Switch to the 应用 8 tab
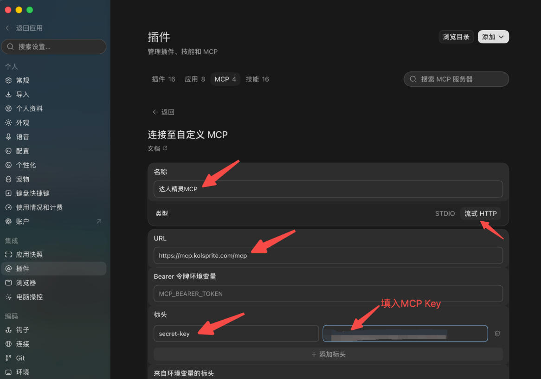The image size is (541, 379). coord(195,79)
